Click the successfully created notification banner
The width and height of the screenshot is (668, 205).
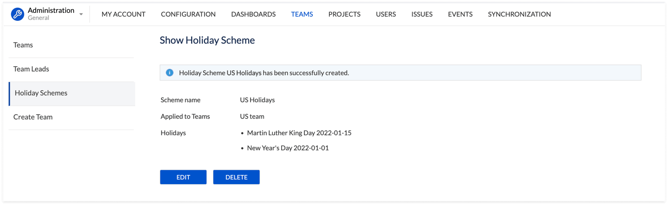[x=400, y=73]
